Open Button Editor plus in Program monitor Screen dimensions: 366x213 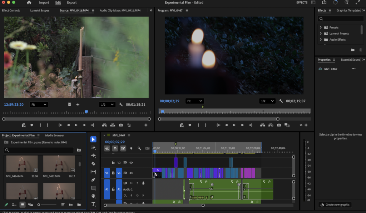pos(306,125)
